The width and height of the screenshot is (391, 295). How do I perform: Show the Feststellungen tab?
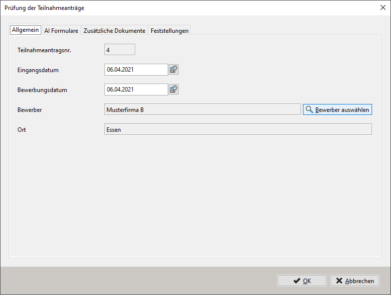pos(170,31)
